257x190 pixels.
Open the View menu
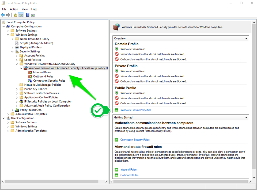[x=25, y=9]
